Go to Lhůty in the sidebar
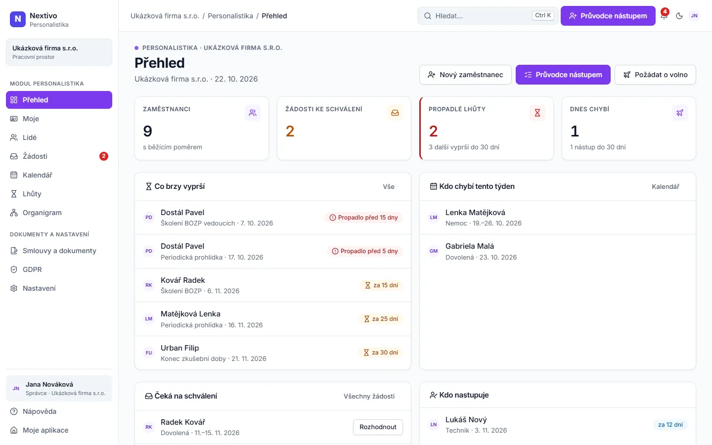Image resolution: width=712 pixels, height=445 pixels. click(59, 194)
